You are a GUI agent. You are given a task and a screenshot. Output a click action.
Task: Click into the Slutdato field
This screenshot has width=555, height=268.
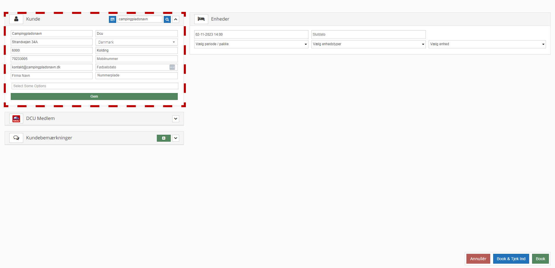(x=368, y=34)
